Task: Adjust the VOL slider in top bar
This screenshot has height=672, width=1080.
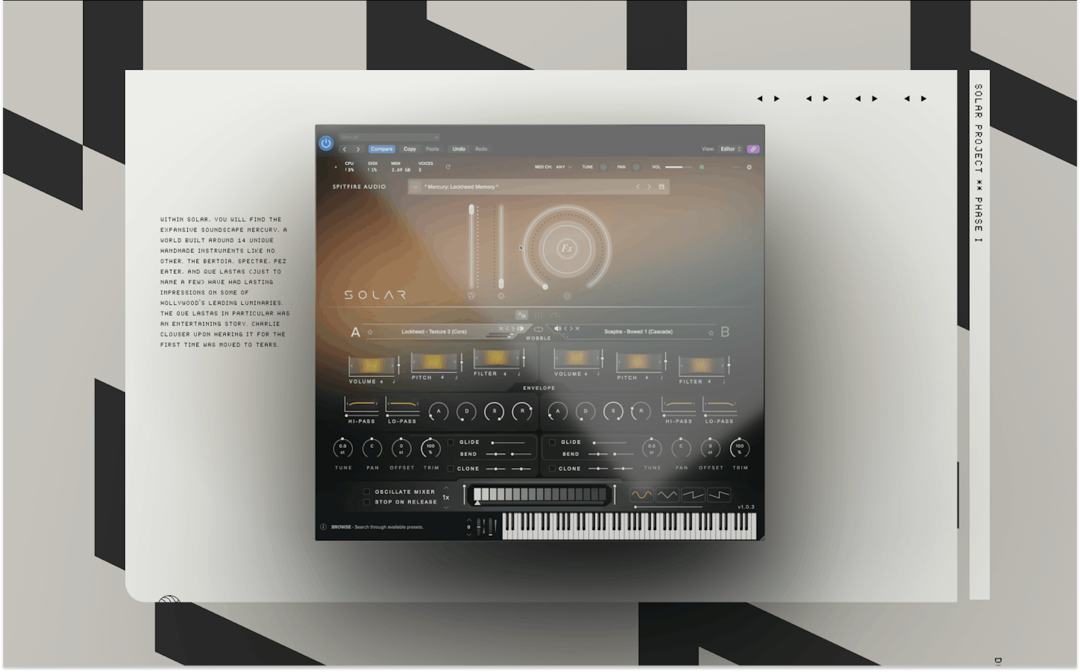Action: [x=679, y=167]
